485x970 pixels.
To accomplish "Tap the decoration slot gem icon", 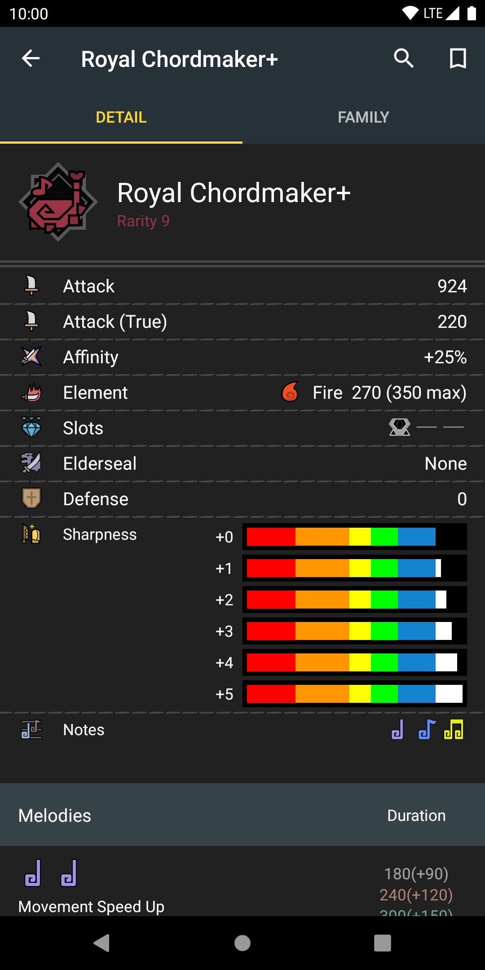I will pyautogui.click(x=400, y=428).
